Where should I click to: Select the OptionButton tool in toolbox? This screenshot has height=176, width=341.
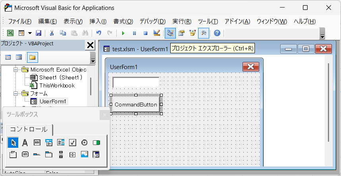85,143
